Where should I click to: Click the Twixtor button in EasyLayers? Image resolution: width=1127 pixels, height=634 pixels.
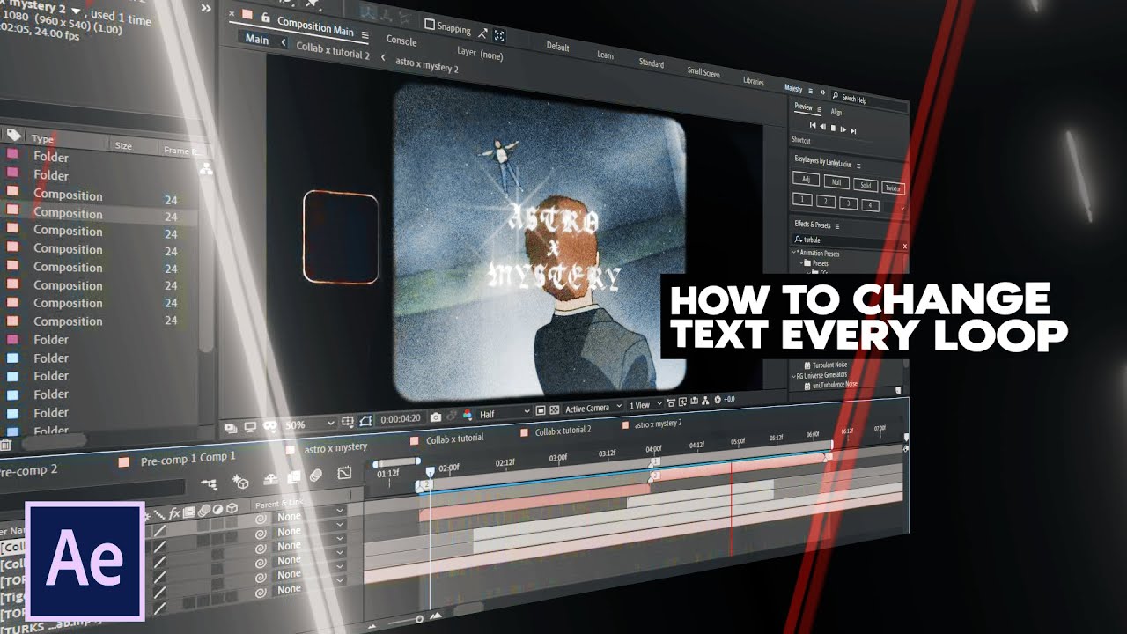pyautogui.click(x=893, y=188)
